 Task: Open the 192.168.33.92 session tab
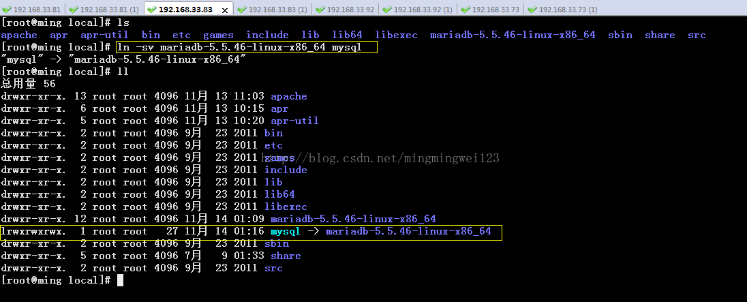click(x=346, y=9)
